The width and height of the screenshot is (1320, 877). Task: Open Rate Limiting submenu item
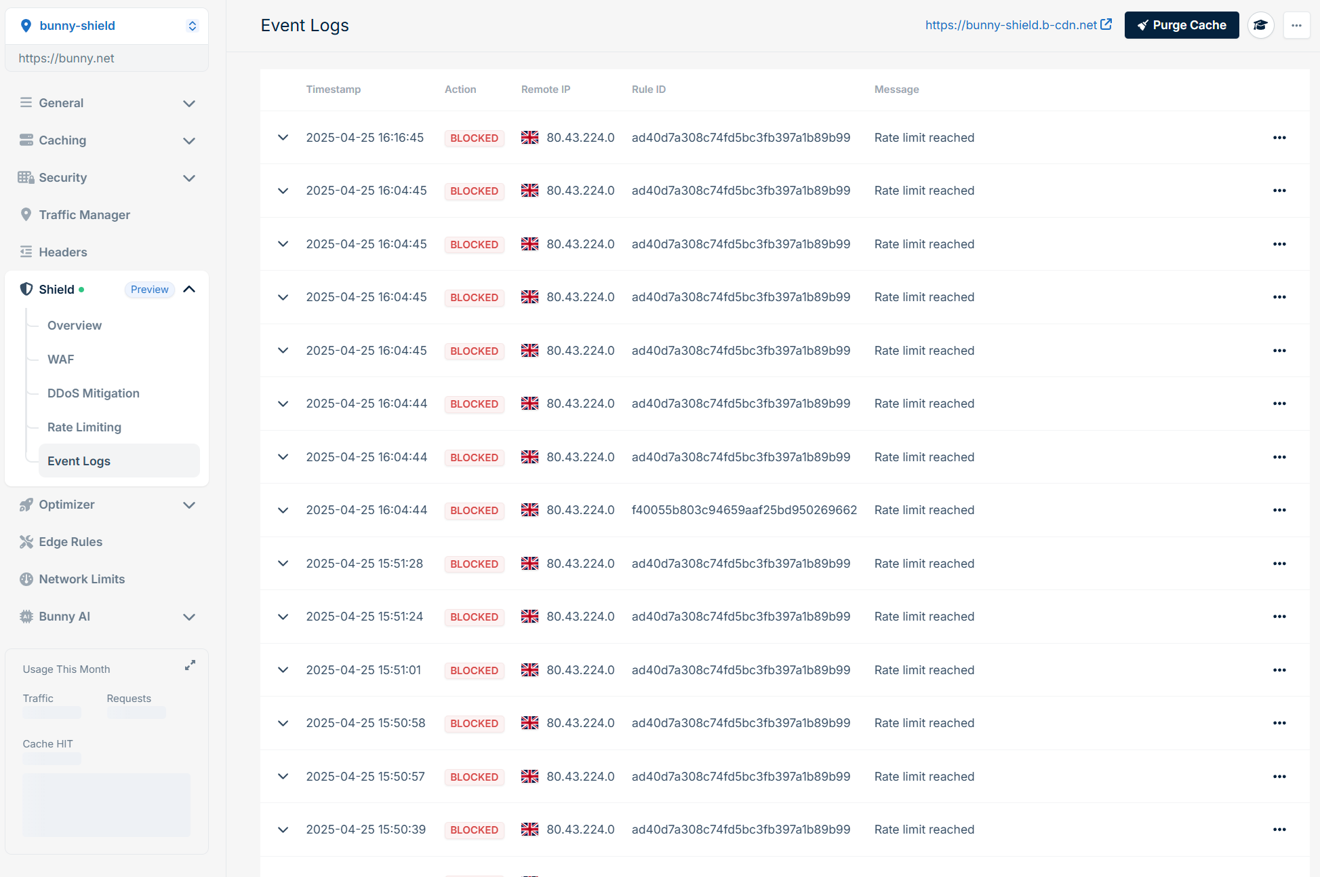point(85,427)
